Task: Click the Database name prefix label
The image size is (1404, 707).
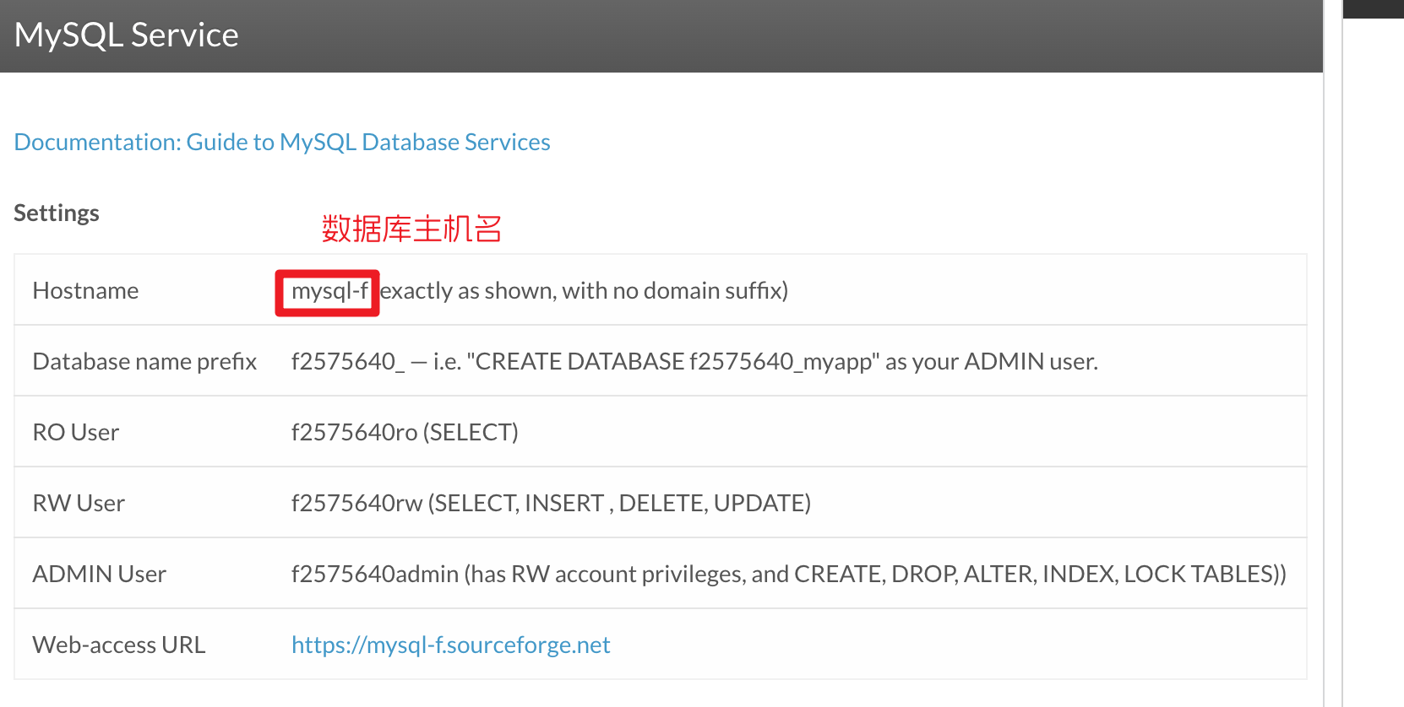Action: coord(144,361)
